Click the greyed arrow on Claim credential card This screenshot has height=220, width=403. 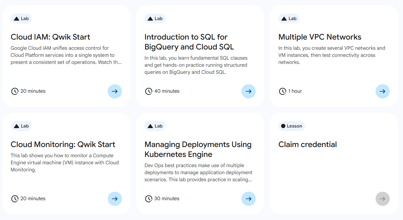tap(383, 199)
